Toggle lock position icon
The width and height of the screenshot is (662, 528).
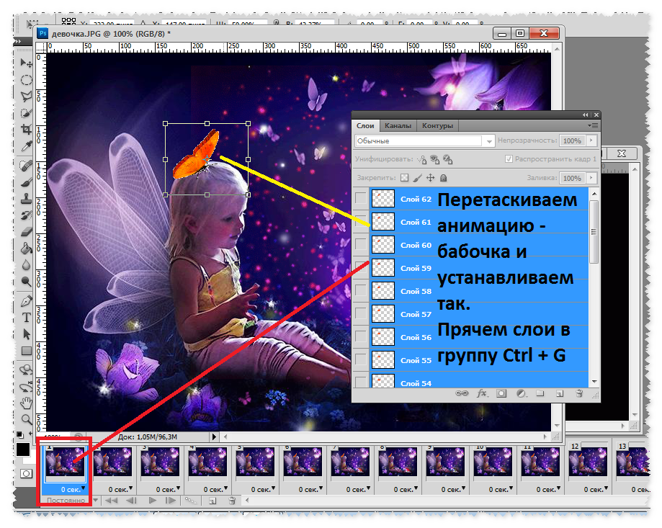pos(430,178)
